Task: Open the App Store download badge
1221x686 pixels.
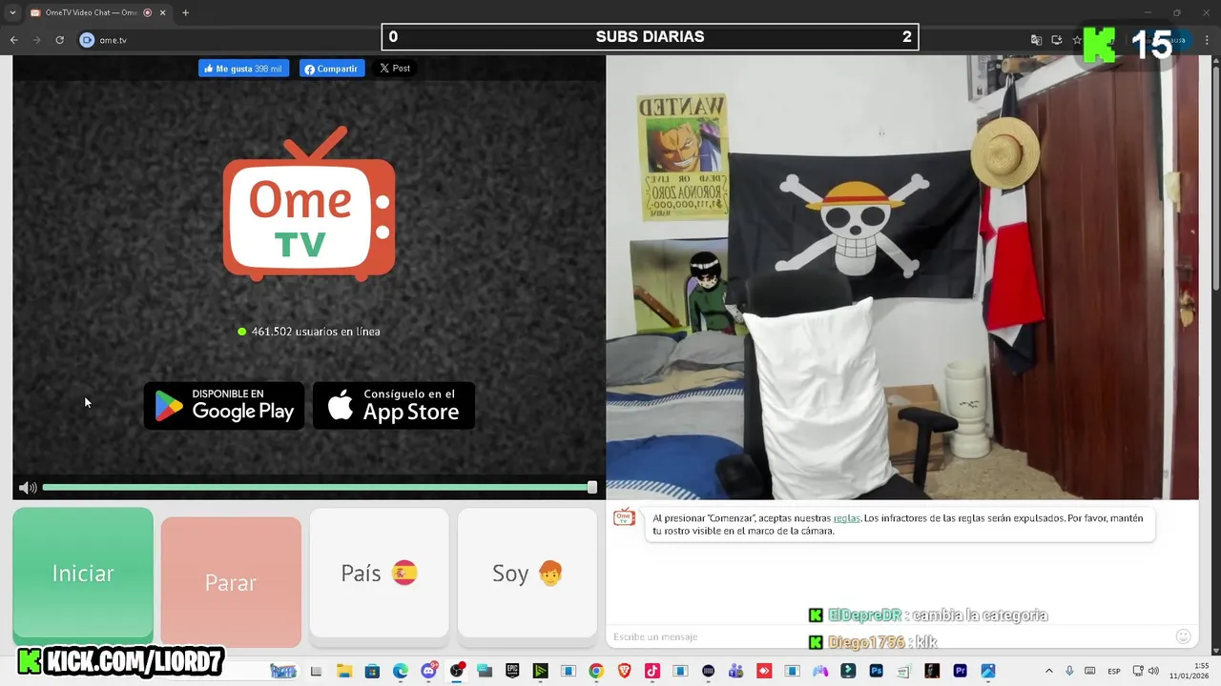Action: click(x=394, y=406)
